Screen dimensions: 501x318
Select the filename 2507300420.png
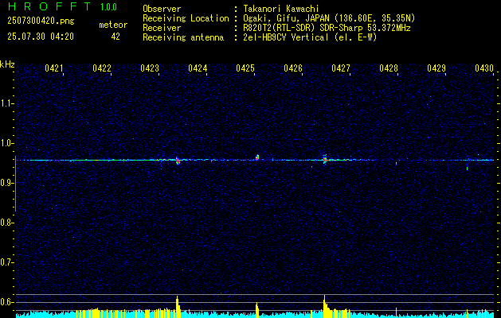click(41, 21)
